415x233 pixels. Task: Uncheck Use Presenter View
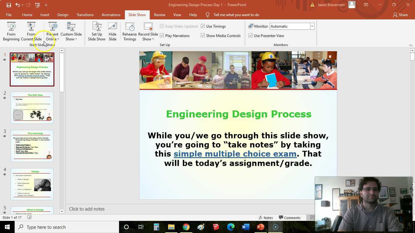click(250, 35)
